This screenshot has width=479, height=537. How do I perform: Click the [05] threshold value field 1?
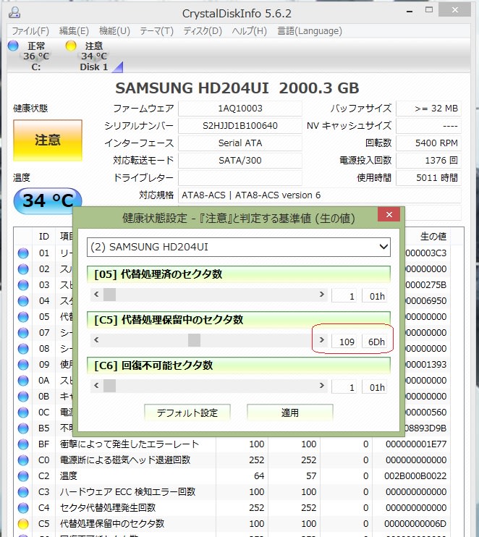coord(344,296)
